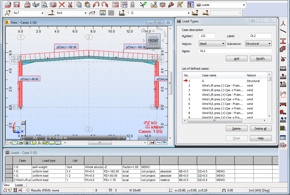Screen dimensions: 290x195
Task: Click the red Undo arrow icon
Action: point(96,5)
